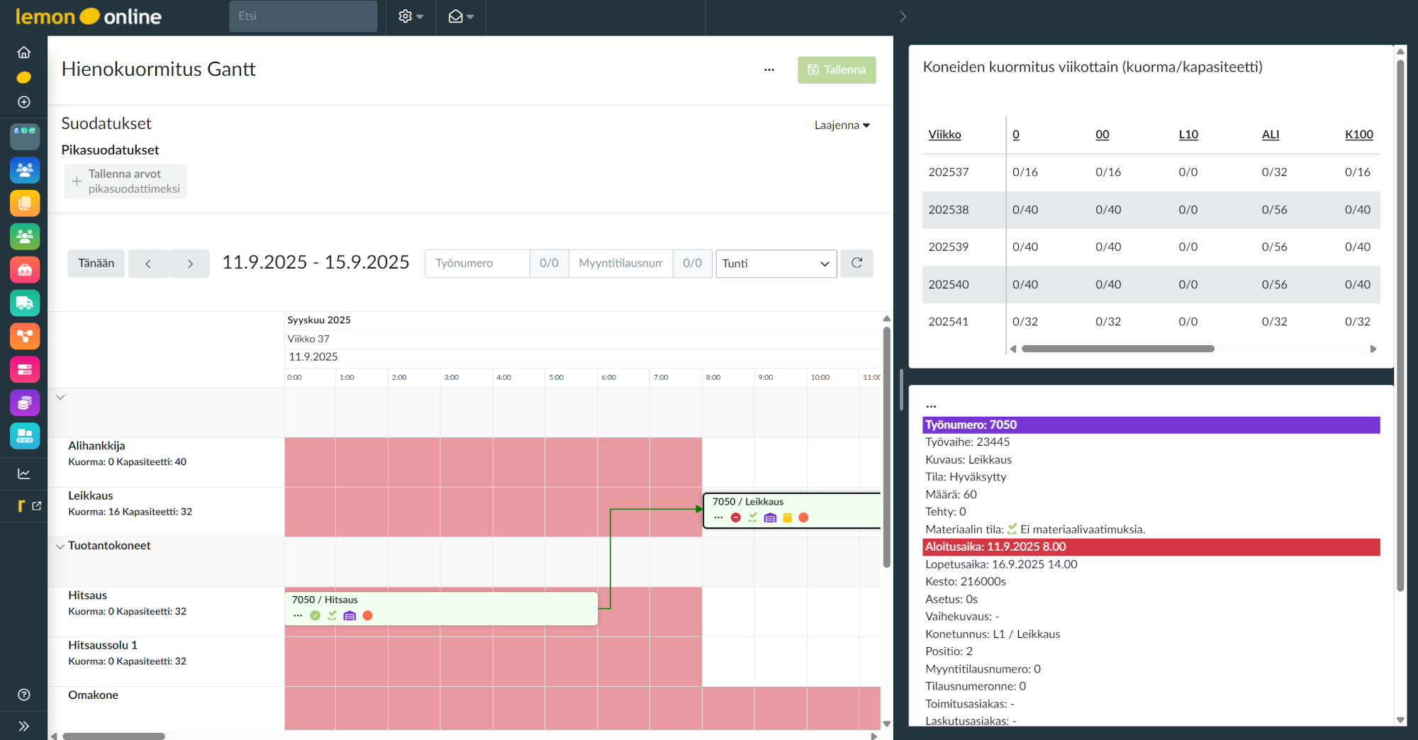Open the line chart reports icon
The image size is (1418, 740).
(24, 473)
